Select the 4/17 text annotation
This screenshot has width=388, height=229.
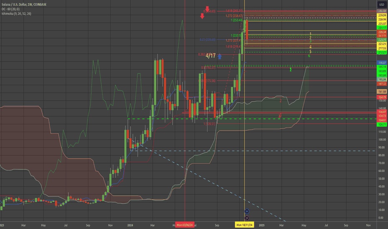(211, 56)
